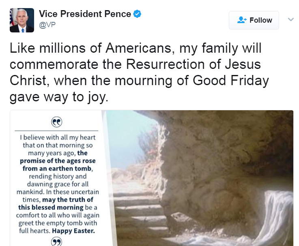This screenshot has width=299, height=246.
Task: Click the "I believe with all my heart" line
Action: [58, 138]
